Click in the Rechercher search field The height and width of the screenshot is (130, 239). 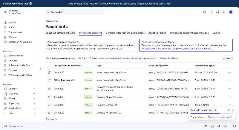(75, 12)
